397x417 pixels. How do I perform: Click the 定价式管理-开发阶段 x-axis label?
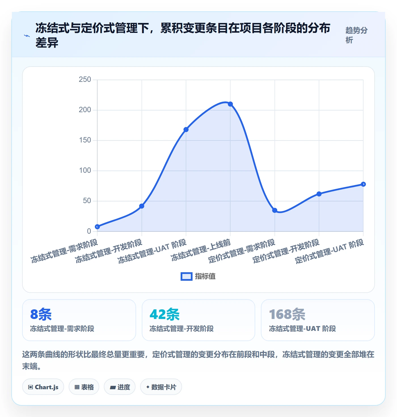tap(286, 251)
